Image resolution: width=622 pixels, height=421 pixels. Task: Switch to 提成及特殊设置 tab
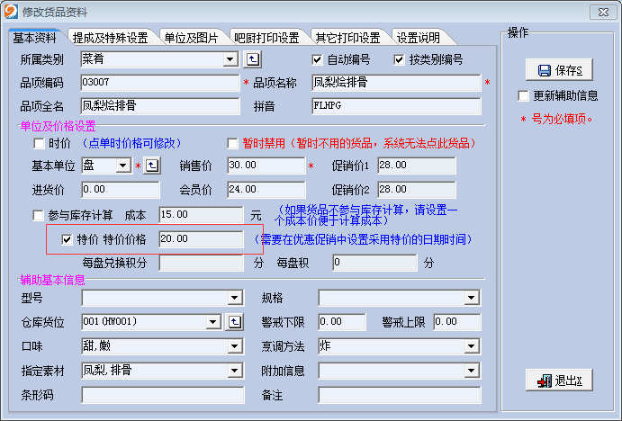pyautogui.click(x=110, y=38)
